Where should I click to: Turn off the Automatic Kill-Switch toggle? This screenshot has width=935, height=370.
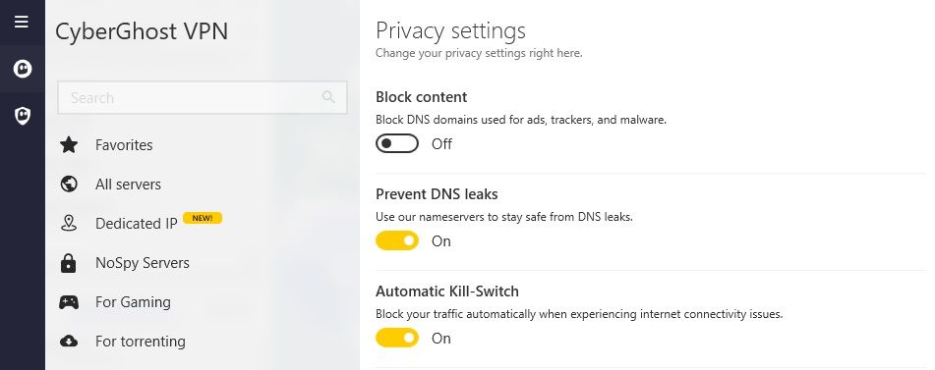click(397, 338)
